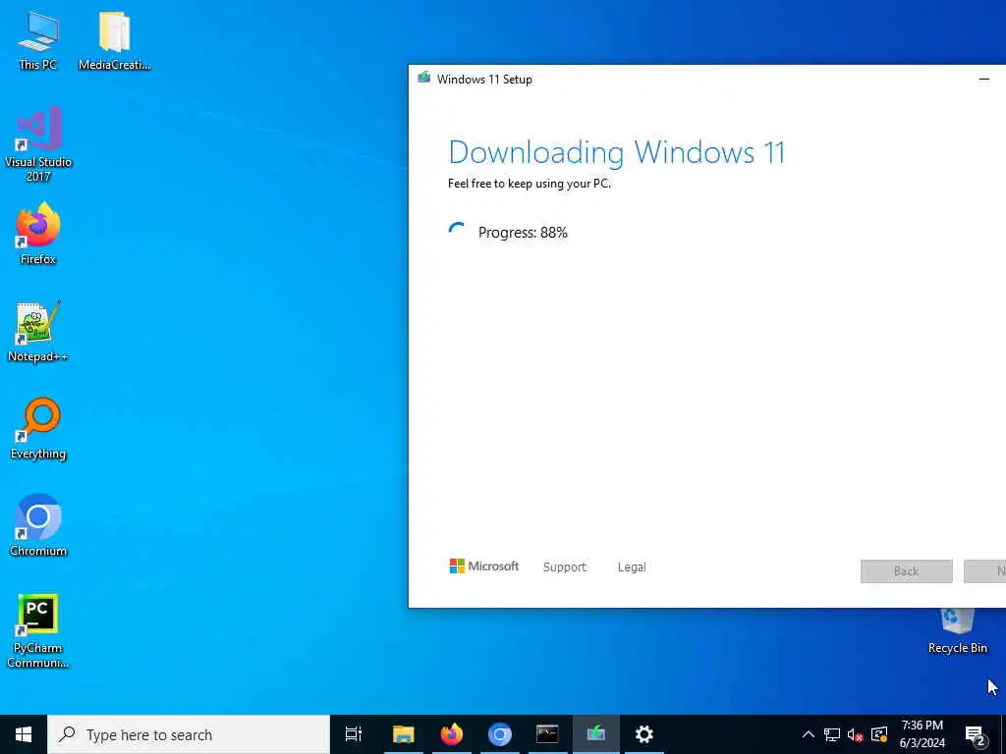Open the terminal from the taskbar
Viewport: 1006px width, 754px height.
click(x=547, y=734)
